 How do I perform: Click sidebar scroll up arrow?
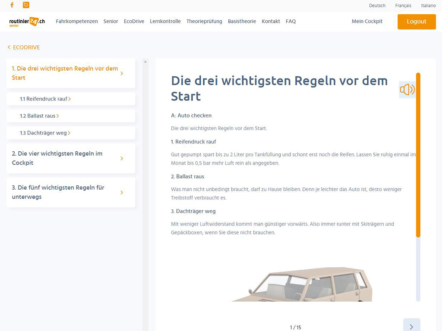145,62
